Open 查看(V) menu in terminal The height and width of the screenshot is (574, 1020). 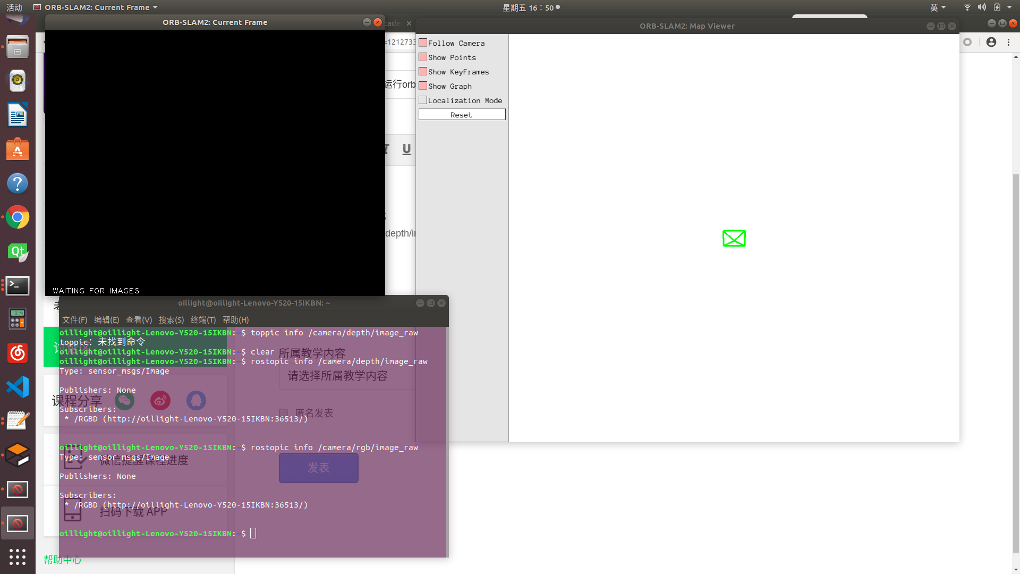click(x=139, y=320)
